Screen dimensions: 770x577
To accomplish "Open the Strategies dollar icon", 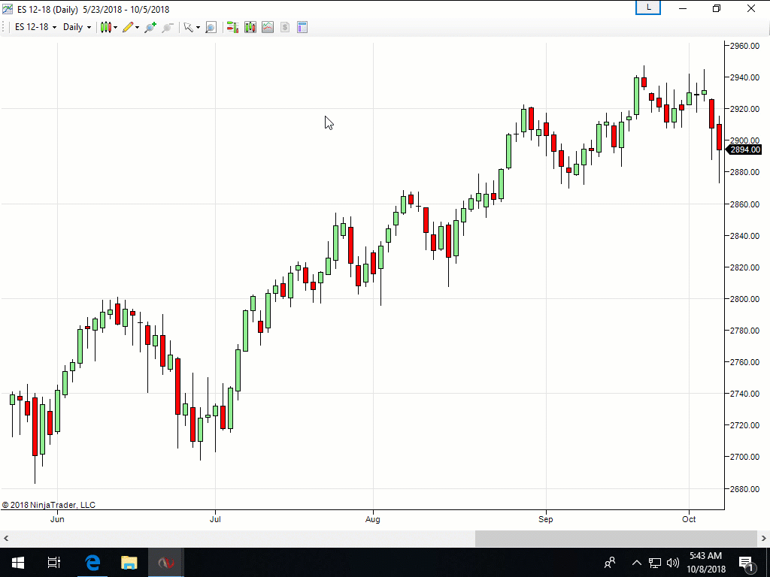I will [x=285, y=27].
